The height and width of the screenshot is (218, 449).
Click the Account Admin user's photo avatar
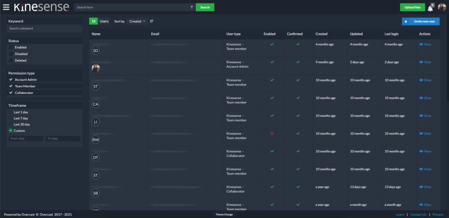tap(96, 68)
